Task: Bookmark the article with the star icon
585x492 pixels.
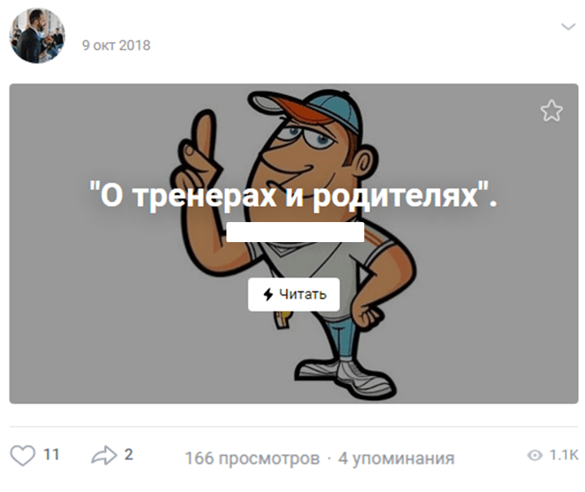Action: (551, 111)
